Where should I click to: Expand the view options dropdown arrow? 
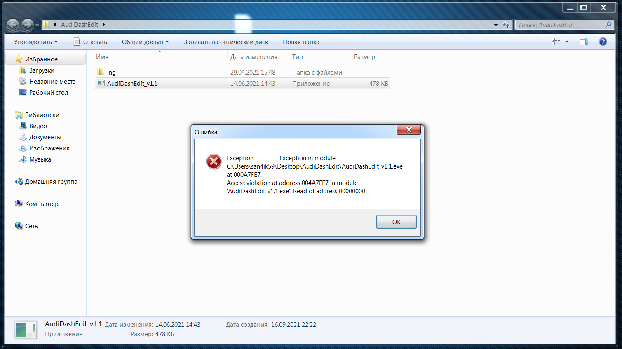click(x=567, y=42)
